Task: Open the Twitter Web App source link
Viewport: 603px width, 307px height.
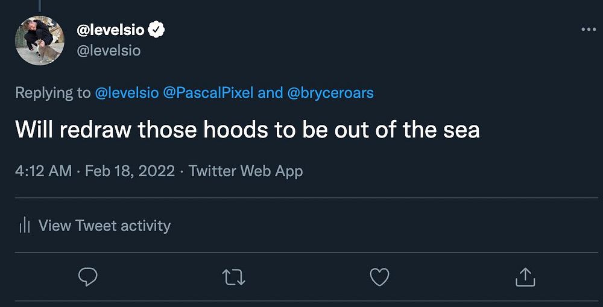Action: click(245, 171)
